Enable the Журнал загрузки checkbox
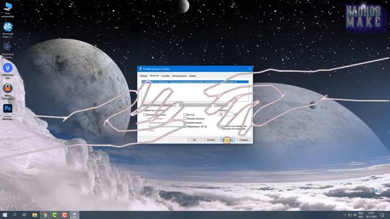Viewport: 390px width, 219px height. 185,119
